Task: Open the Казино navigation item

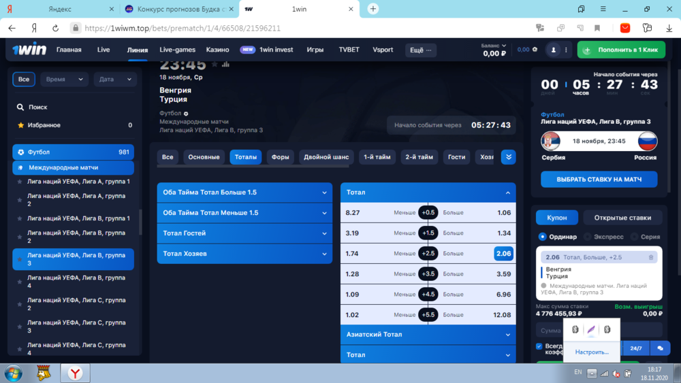Action: (x=218, y=50)
